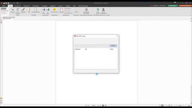The height and width of the screenshot is (108, 192).
Task: Select the Bearbeiten tool
Action: 5,11
